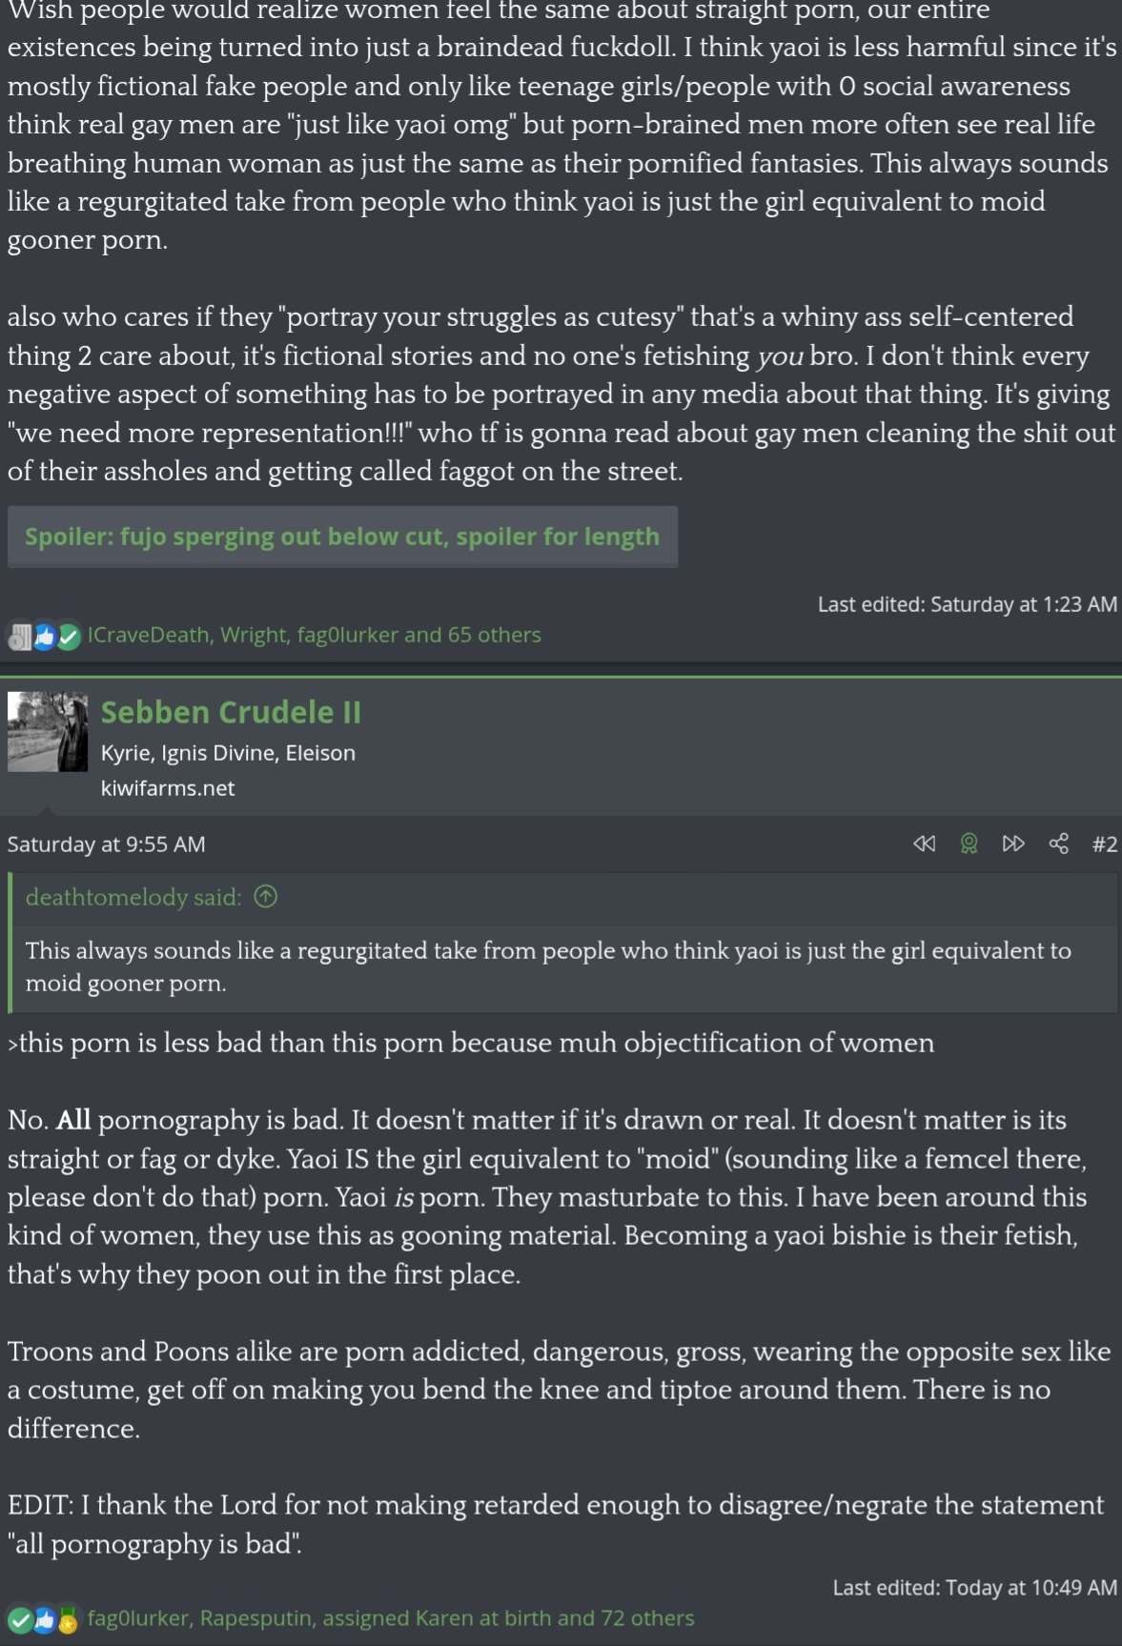The width and height of the screenshot is (1122, 1646).
Task: Open post number #2 permalink
Action: pos(1104,843)
